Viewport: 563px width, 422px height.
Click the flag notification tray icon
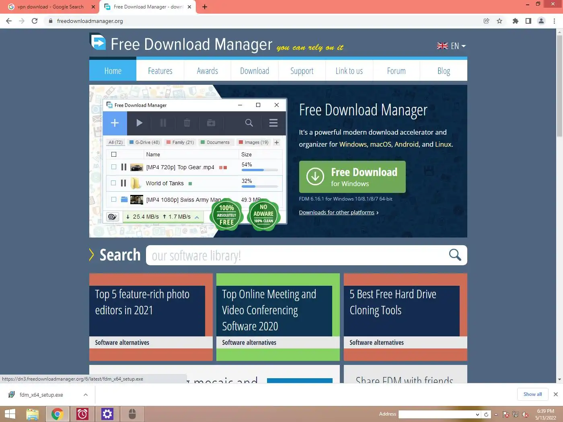click(506, 414)
